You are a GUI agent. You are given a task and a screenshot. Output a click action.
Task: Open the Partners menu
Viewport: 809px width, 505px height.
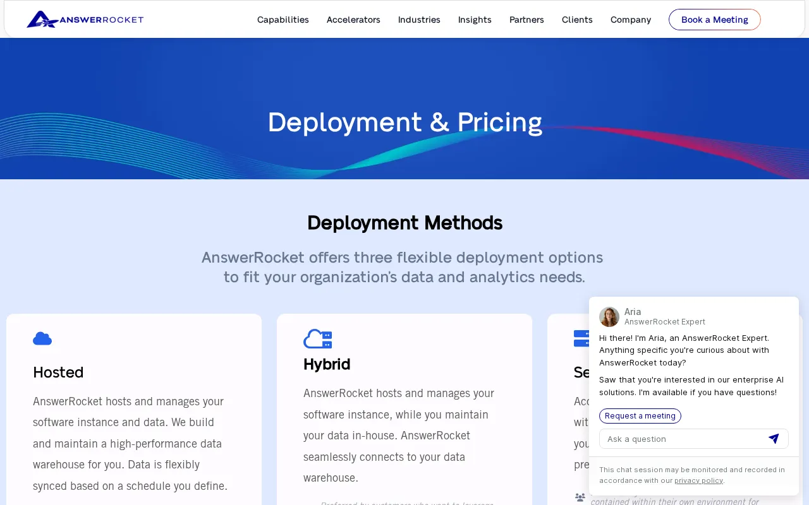(526, 20)
